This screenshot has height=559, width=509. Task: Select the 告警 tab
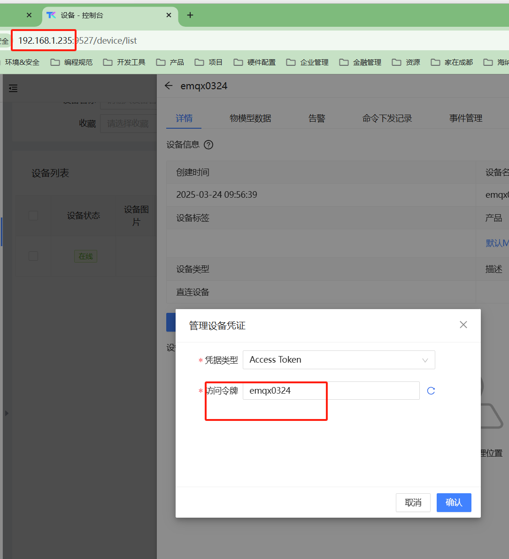[316, 118]
